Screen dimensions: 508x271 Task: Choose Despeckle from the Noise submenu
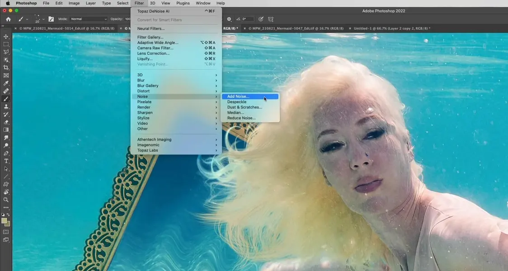250,102
